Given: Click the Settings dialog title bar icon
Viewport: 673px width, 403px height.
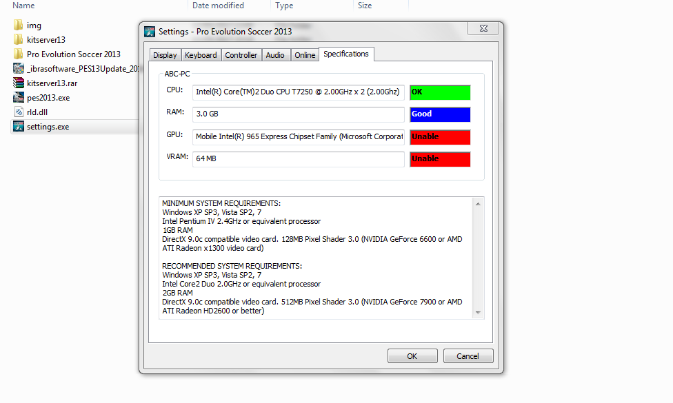Looking at the screenshot, I should pos(150,32).
